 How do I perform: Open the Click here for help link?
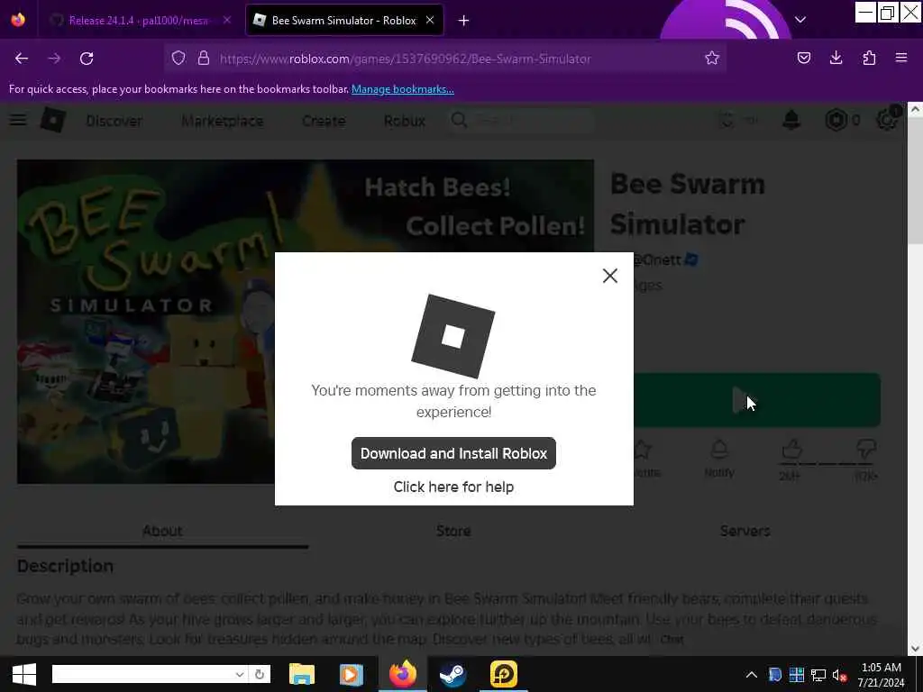coord(453,487)
